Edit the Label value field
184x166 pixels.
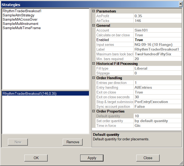[158, 49]
